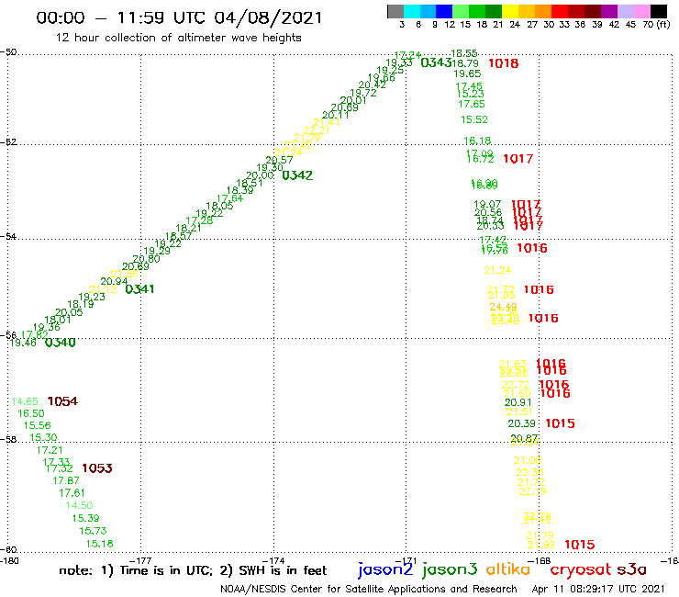Click the yellow value 22.19

pos(532,491)
